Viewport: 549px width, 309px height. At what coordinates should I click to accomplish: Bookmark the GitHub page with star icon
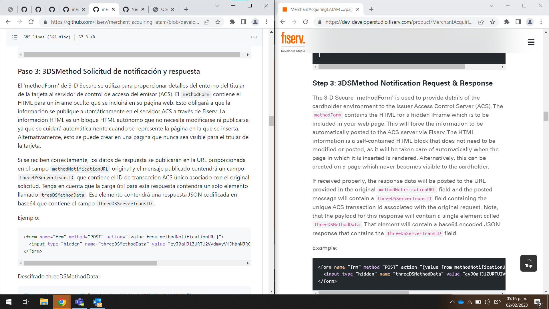pos(218,22)
